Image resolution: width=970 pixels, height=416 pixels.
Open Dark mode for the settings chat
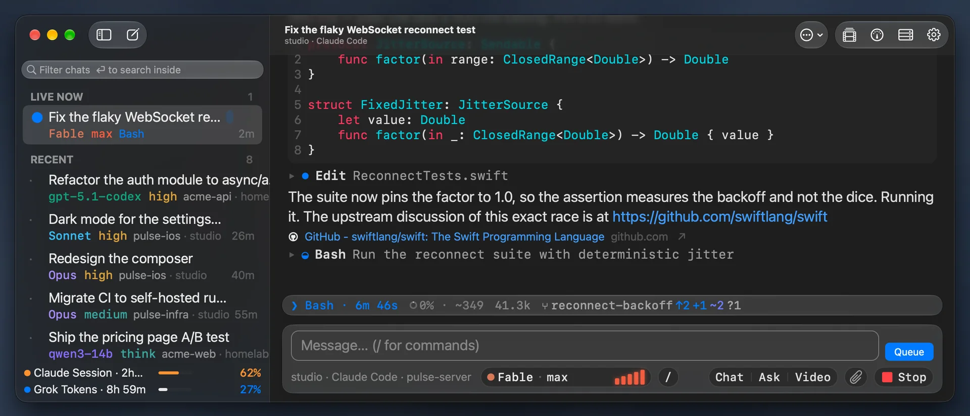point(142,227)
